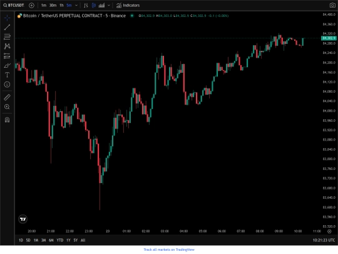Choose bars chart style icon

(86, 5)
